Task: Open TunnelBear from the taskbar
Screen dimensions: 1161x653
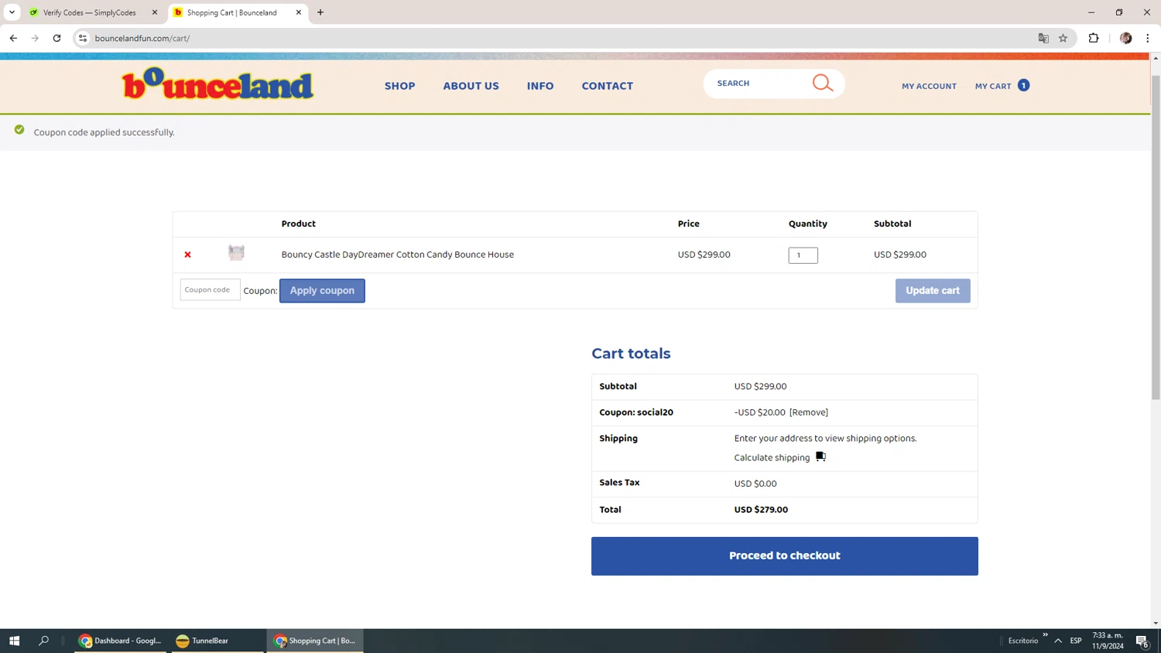Action: 217,641
